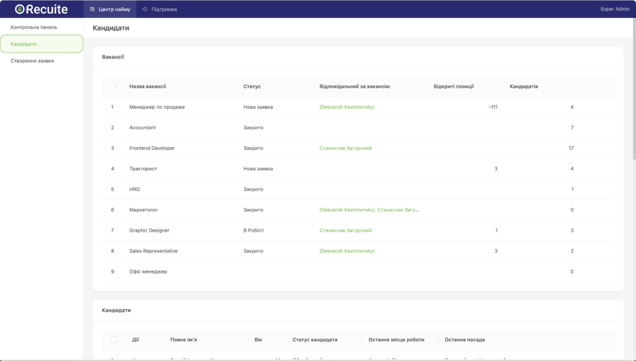The image size is (636, 361).
Task: Click the Кандидатів column header
Action: 524,86
